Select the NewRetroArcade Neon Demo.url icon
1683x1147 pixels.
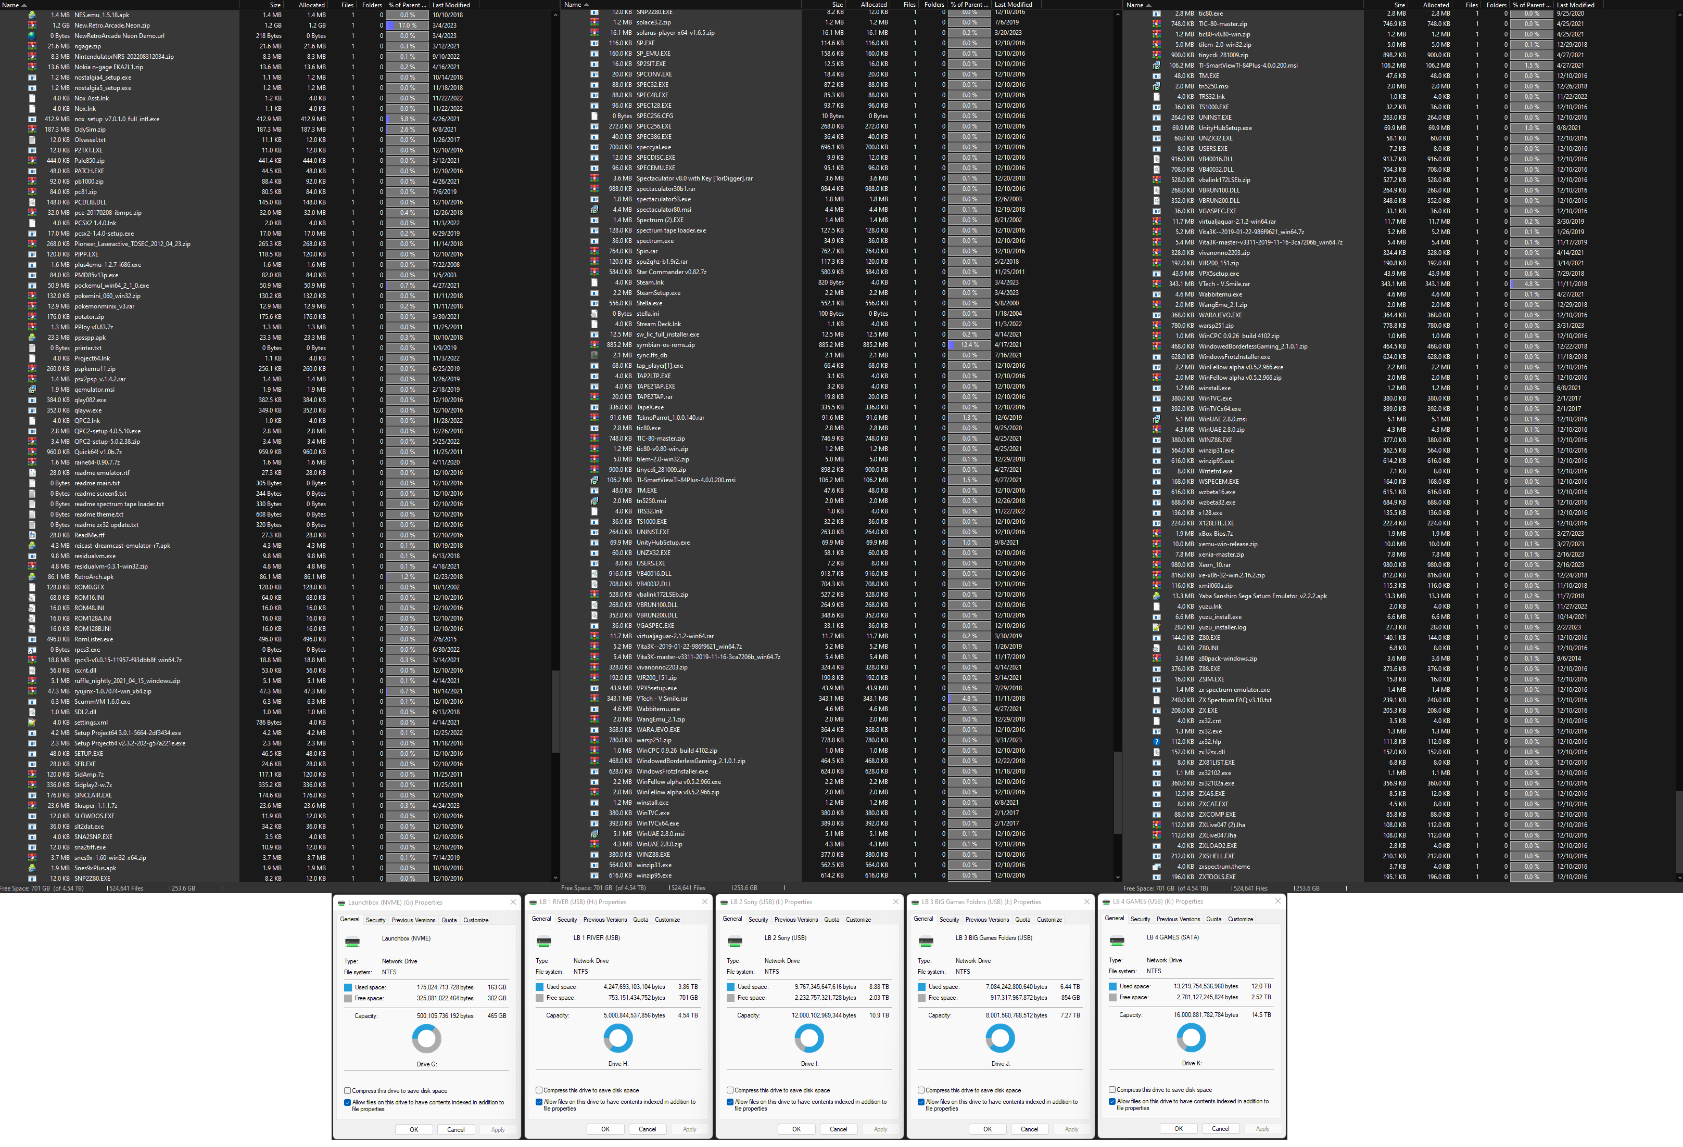point(32,35)
